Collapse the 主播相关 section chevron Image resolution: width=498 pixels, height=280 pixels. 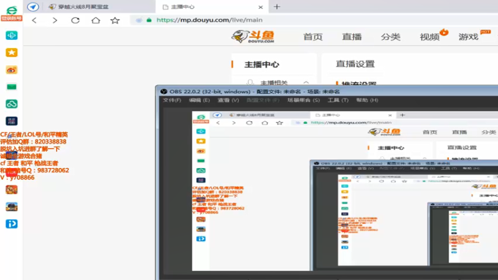click(x=306, y=82)
